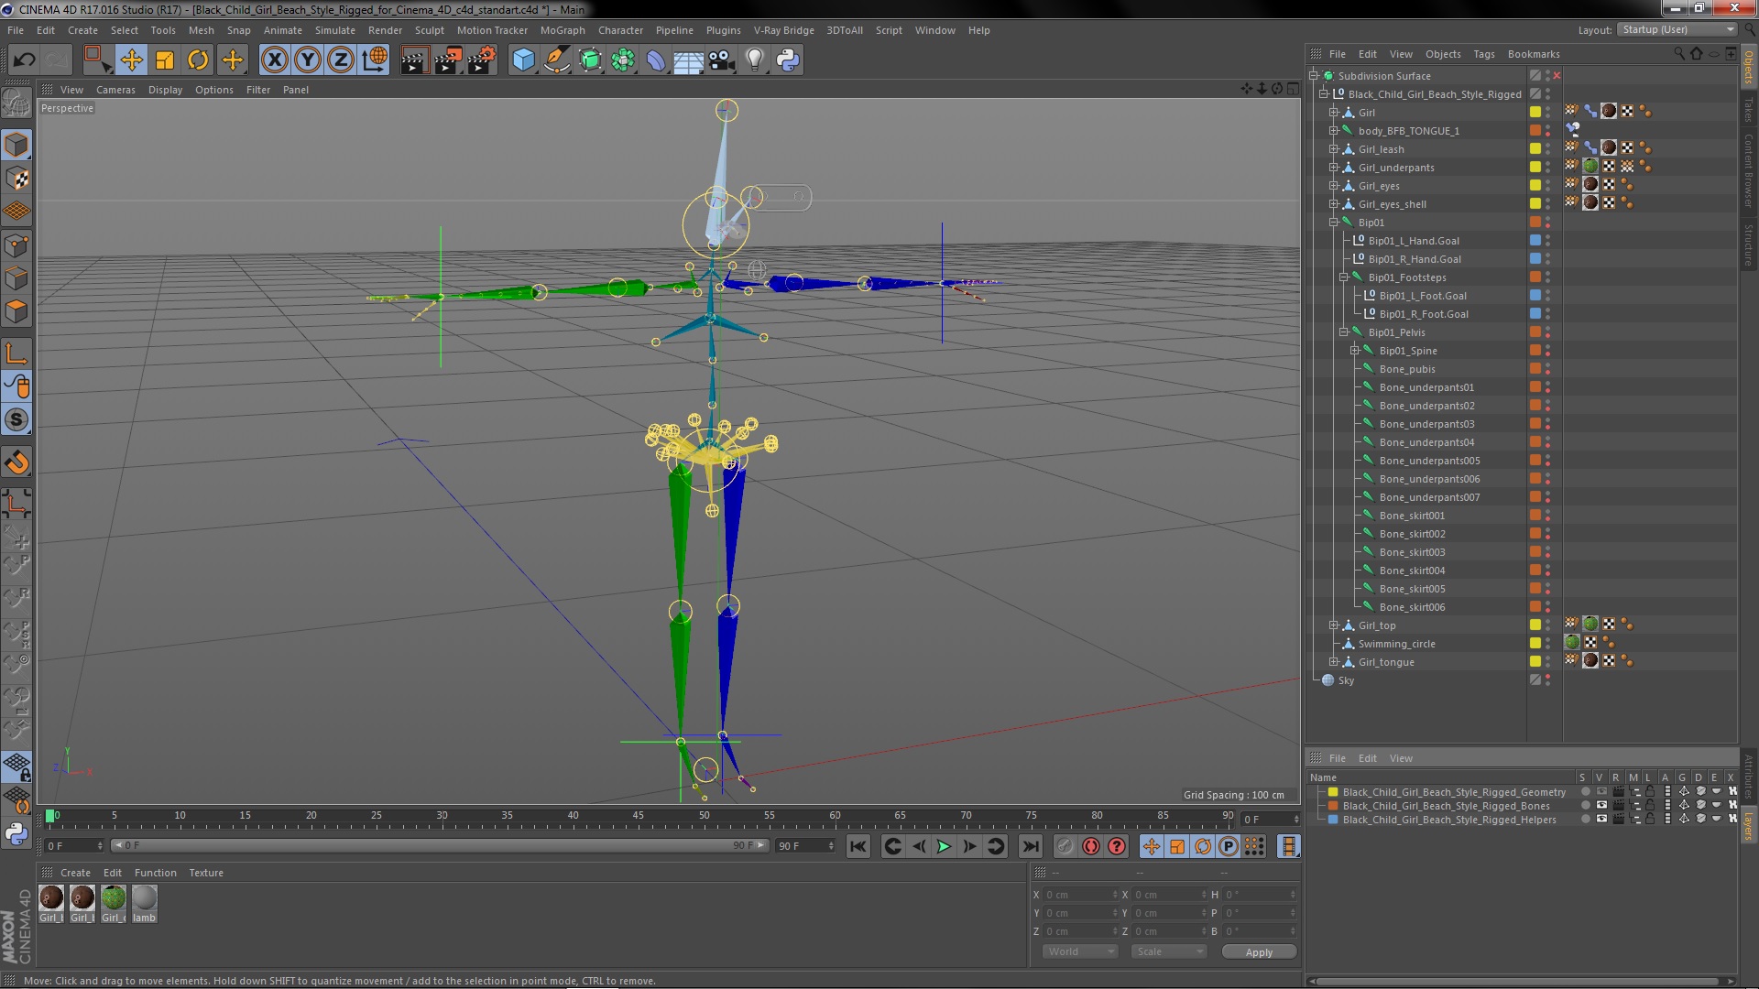1759x989 pixels.
Task: Click Geometry layer yellow color swatch
Action: (1334, 792)
